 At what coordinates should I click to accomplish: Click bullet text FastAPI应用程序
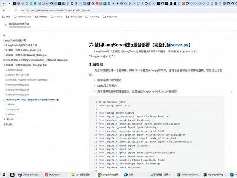107,86
